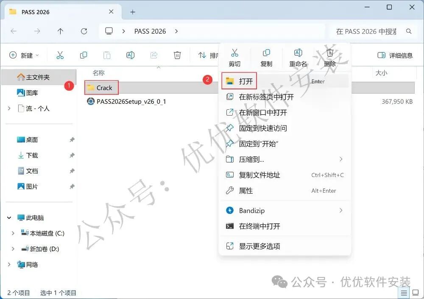The image size is (424, 299).
Task: Click the PASS 2026 breadcrumb
Action: (150, 31)
